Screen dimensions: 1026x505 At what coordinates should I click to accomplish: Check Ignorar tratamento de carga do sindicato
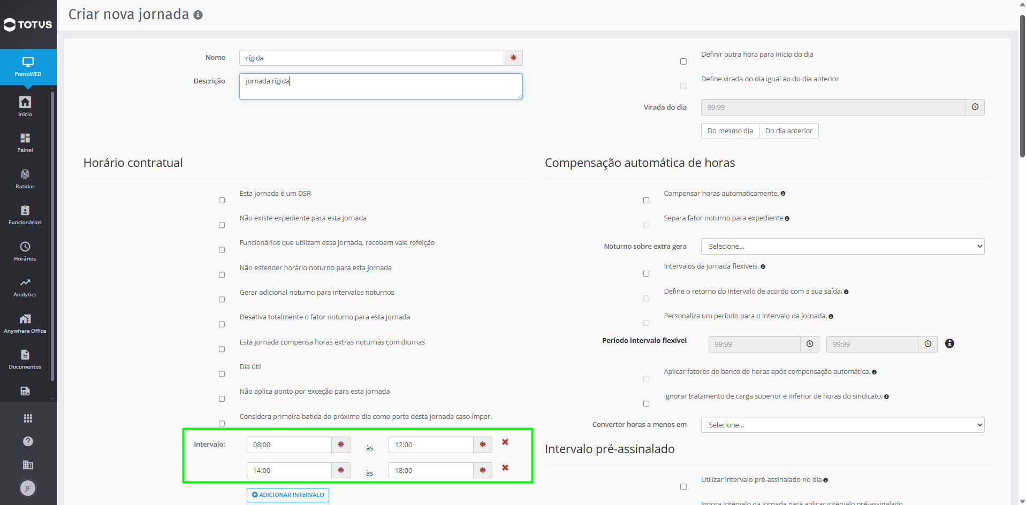[646, 403]
